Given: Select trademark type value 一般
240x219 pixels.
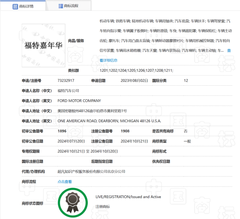Looking at the screenshot, I should click(x=187, y=141).
